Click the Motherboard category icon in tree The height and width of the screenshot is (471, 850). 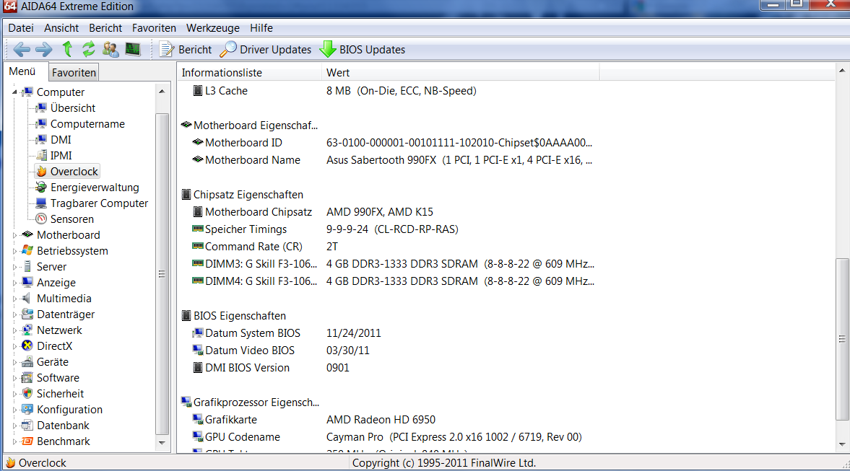click(27, 234)
